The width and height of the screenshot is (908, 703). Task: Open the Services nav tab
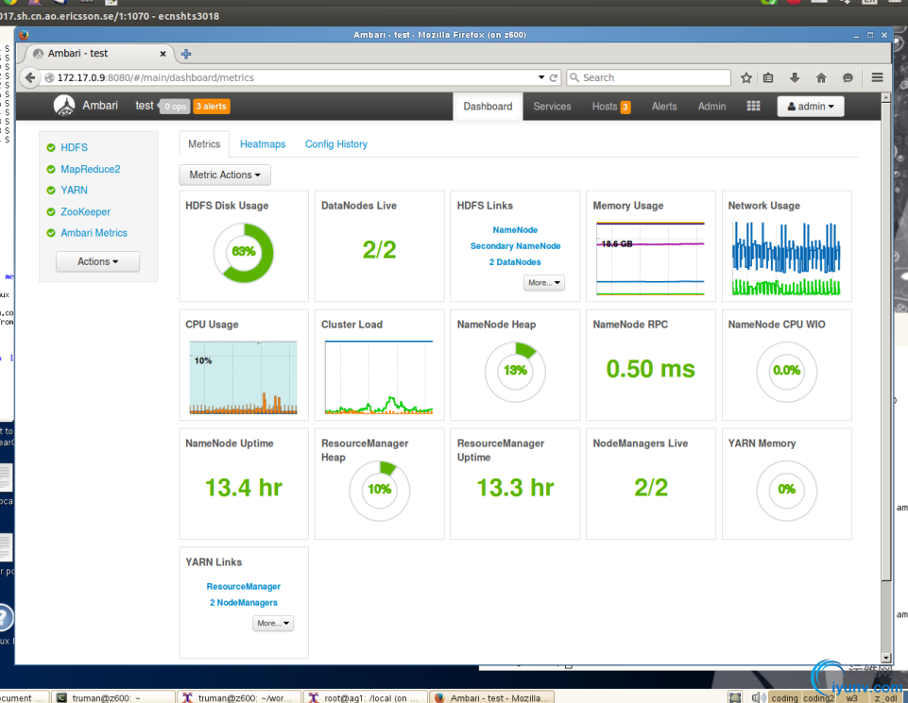point(552,107)
